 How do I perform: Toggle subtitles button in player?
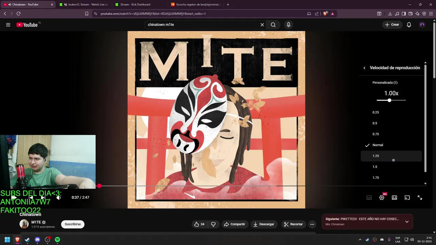click(369, 198)
